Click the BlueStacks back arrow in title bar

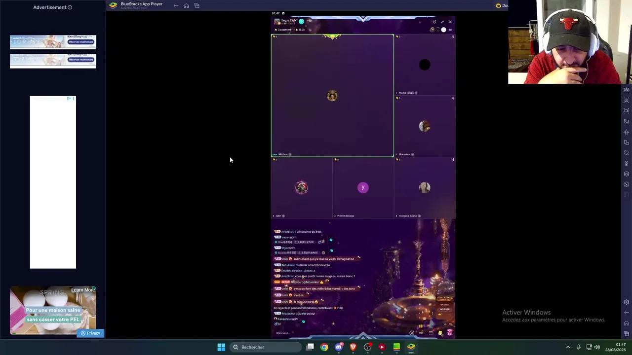click(176, 5)
